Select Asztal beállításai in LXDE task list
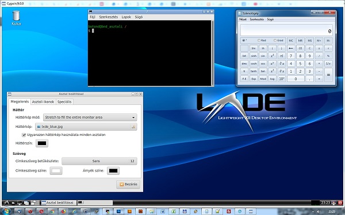345x215 pixels. (59, 203)
